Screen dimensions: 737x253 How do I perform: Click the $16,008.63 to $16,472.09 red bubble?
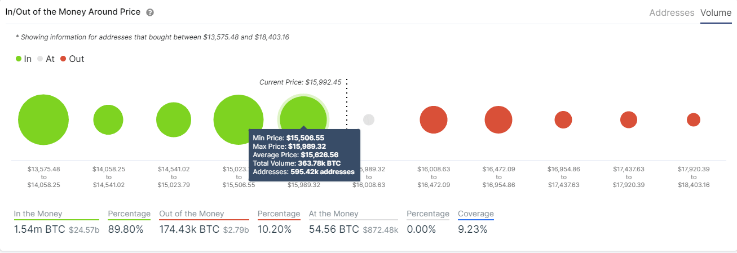[x=434, y=120]
